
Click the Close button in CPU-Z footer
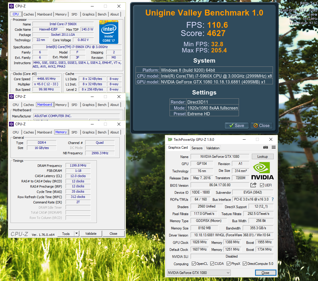click(113, 234)
